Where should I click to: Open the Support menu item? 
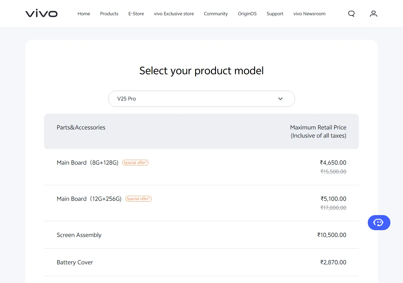click(275, 14)
